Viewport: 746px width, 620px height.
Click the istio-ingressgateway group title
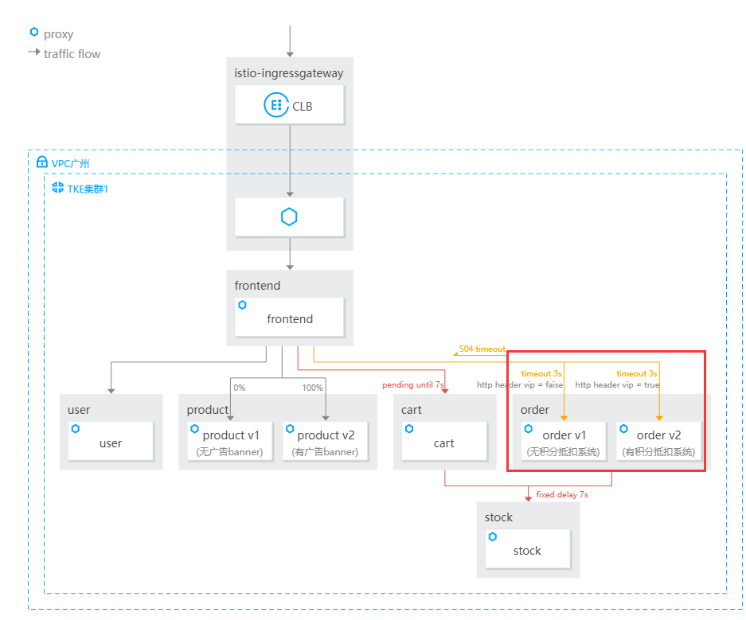[289, 73]
